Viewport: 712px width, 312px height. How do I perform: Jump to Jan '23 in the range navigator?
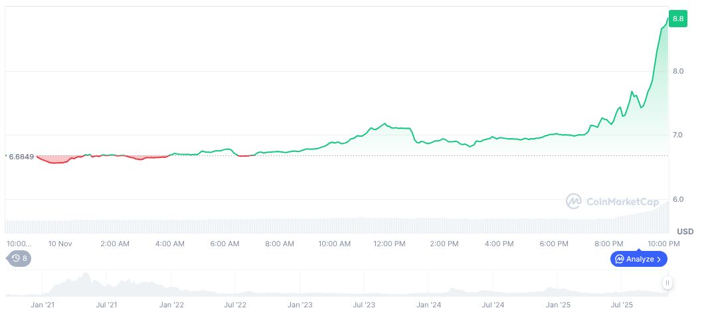tap(300, 305)
